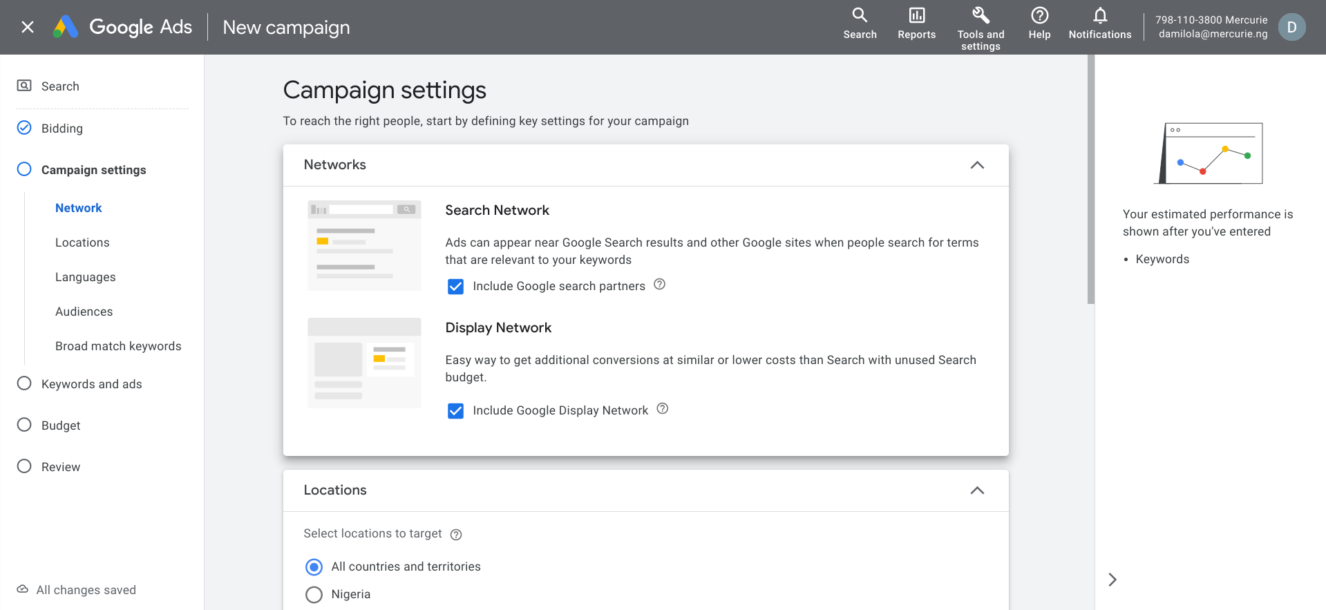Collapse the Networks section
1326x610 pixels.
coord(977,165)
